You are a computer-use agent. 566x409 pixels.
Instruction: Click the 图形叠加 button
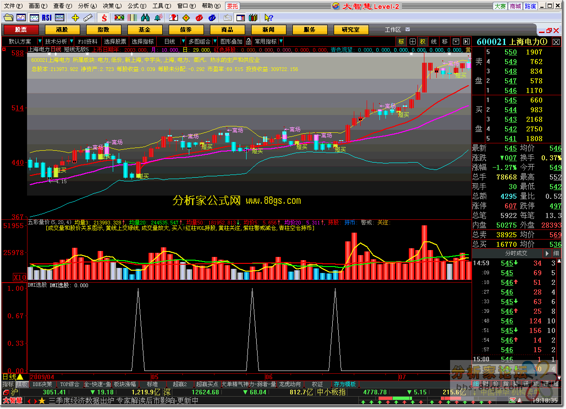[231, 41]
